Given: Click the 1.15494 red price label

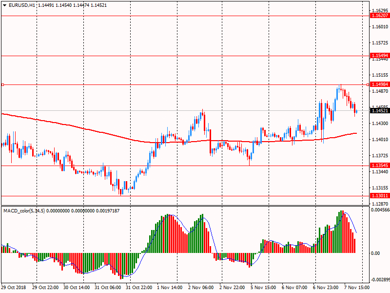Looking at the screenshot, I should click(379, 56).
